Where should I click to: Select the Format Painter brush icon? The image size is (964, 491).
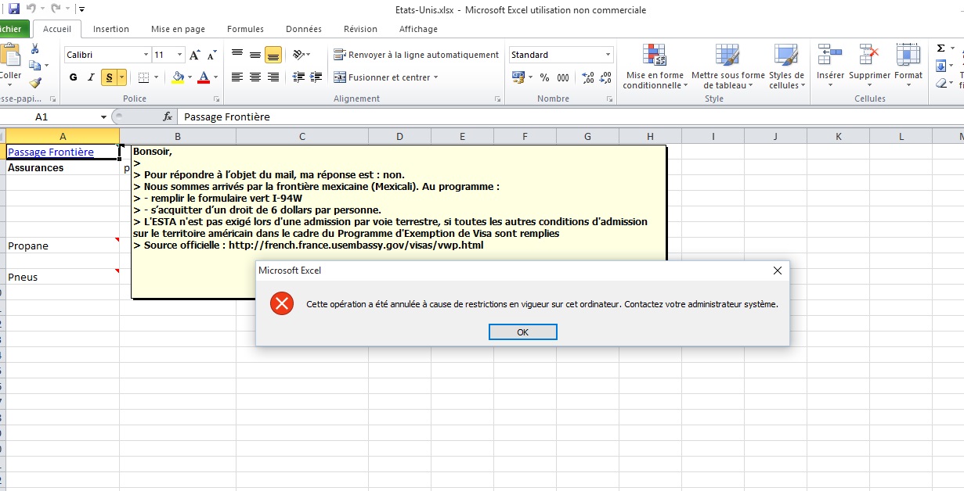[34, 83]
